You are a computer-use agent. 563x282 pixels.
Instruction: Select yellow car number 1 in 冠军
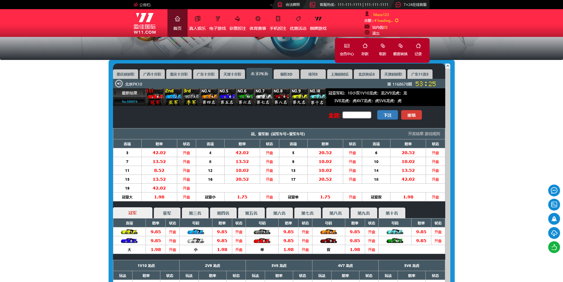pos(129,232)
